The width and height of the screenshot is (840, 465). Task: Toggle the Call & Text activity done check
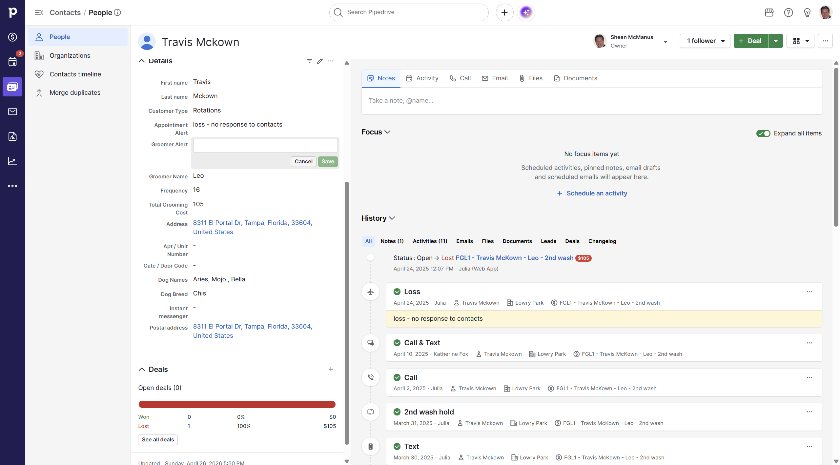click(x=397, y=343)
